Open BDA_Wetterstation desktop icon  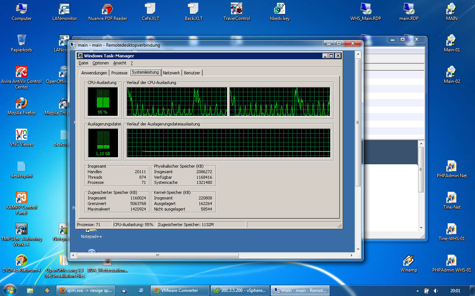click(x=108, y=266)
